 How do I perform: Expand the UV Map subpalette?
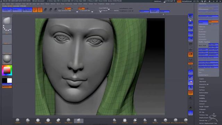coord(202,112)
